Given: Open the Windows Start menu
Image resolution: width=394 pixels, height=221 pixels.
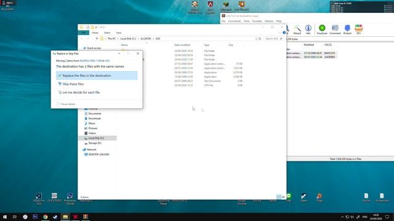Looking at the screenshot, I should [x=5, y=217].
